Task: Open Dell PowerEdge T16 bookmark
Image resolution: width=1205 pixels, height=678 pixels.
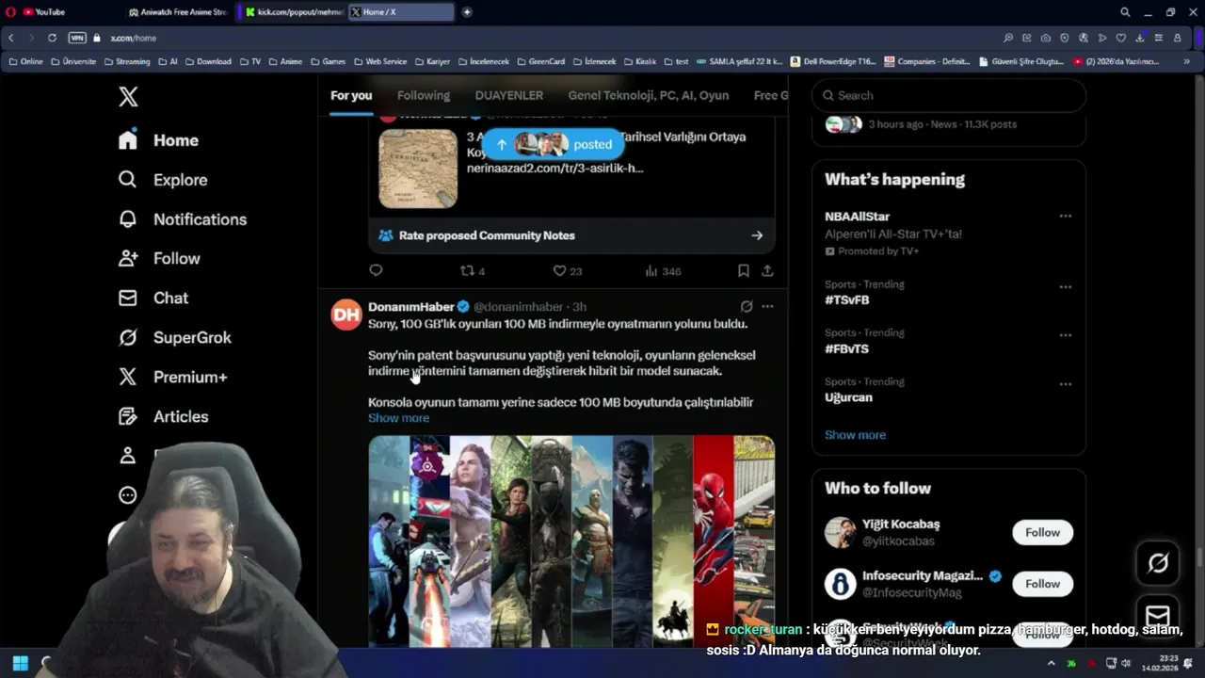Action: (833, 61)
